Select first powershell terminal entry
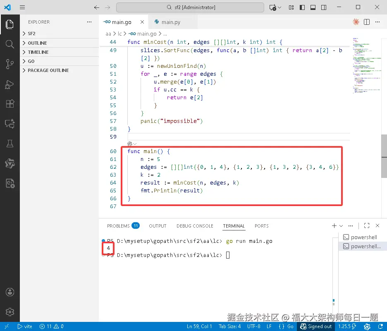This screenshot has width=387, height=331. tap(362, 237)
